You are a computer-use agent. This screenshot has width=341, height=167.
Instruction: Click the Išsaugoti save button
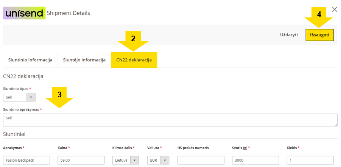tap(319, 35)
